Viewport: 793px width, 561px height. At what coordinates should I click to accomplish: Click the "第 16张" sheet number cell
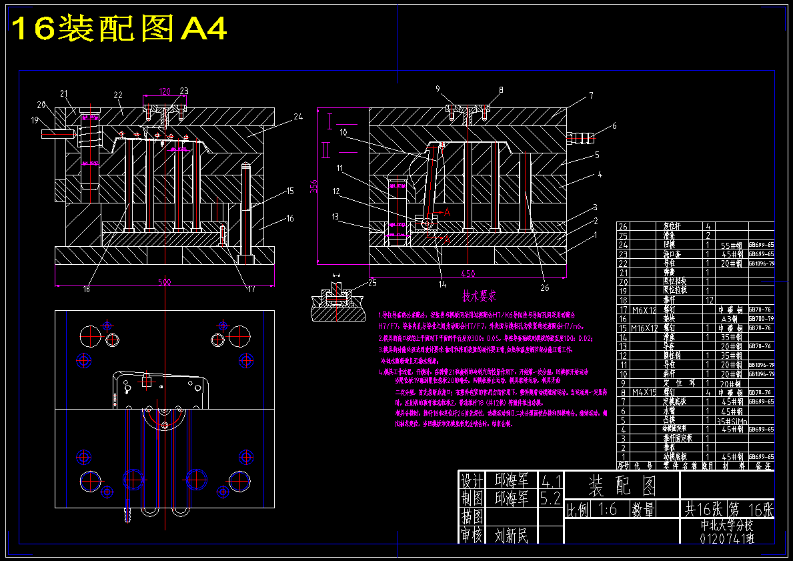pos(752,508)
